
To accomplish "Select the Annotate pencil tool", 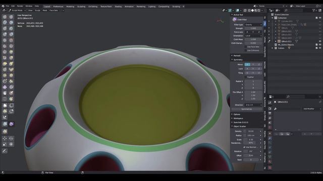I will tap(5, 151).
